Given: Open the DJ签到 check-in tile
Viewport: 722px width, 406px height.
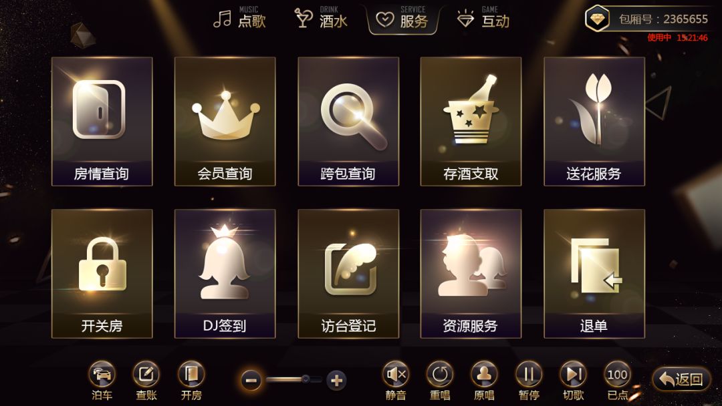Looking at the screenshot, I should pos(225,274).
